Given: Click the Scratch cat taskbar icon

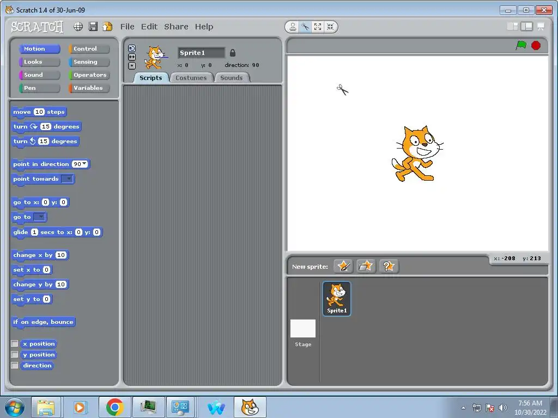Looking at the screenshot, I should point(250,407).
